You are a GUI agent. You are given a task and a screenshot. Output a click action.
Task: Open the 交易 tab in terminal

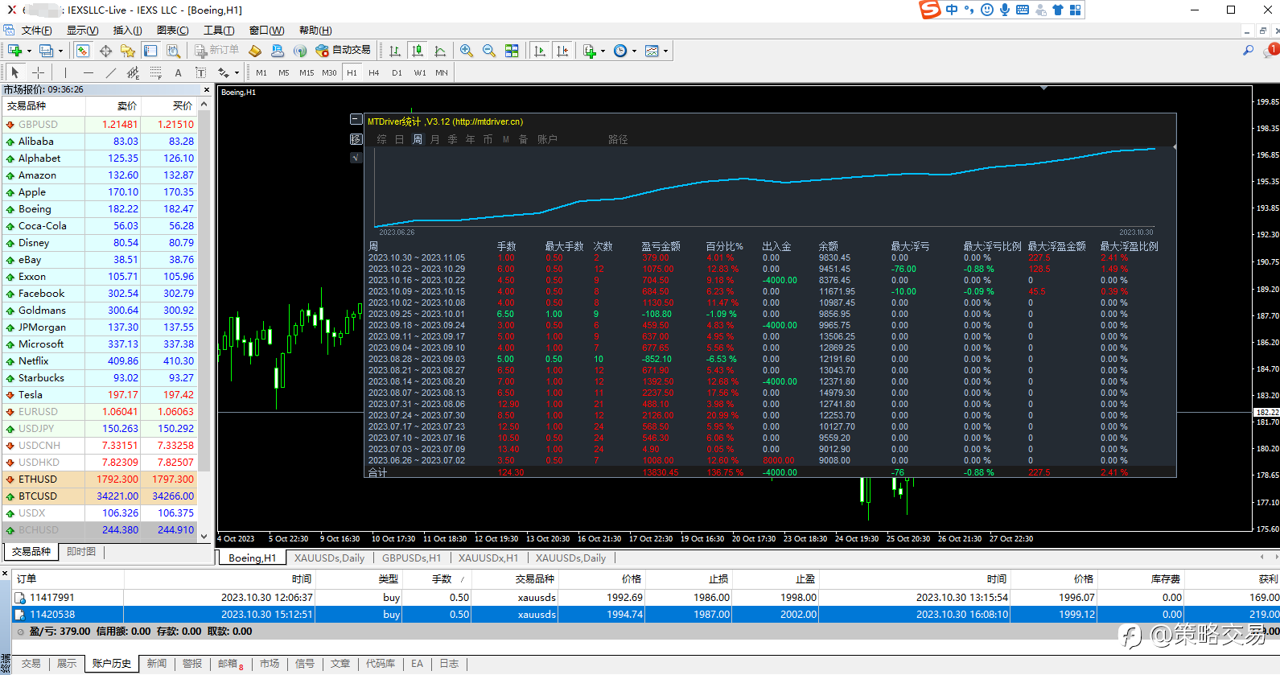[x=31, y=664]
